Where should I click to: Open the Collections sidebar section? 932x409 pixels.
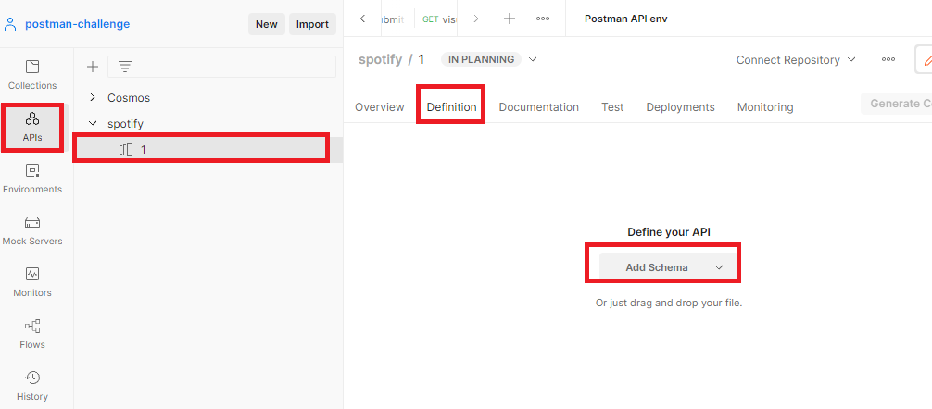pos(32,75)
